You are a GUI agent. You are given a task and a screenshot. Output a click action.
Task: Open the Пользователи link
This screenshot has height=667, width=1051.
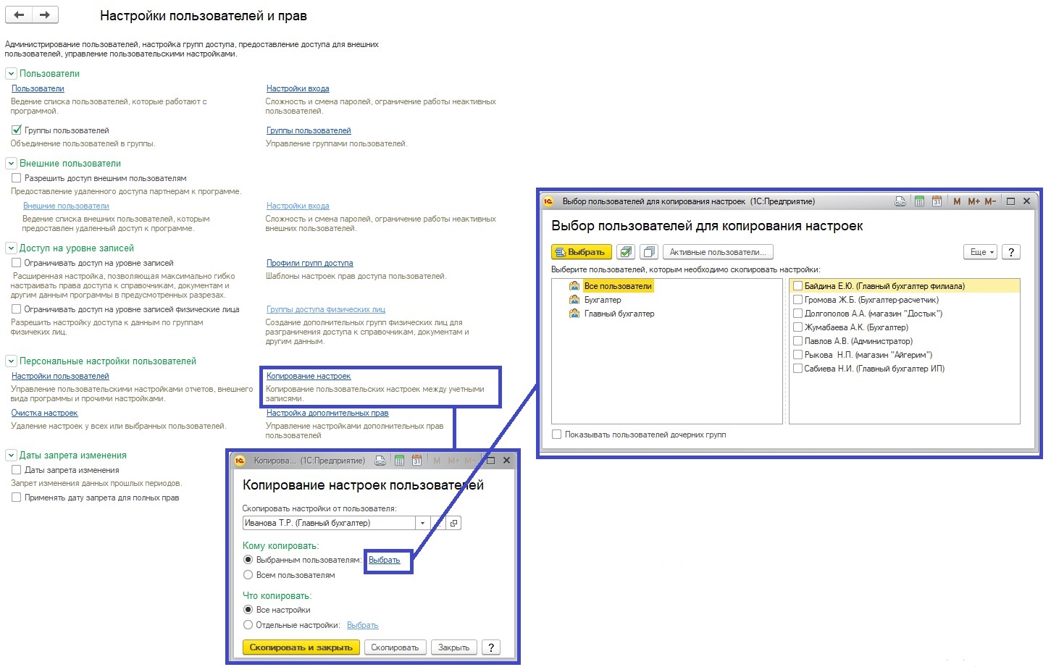point(38,88)
